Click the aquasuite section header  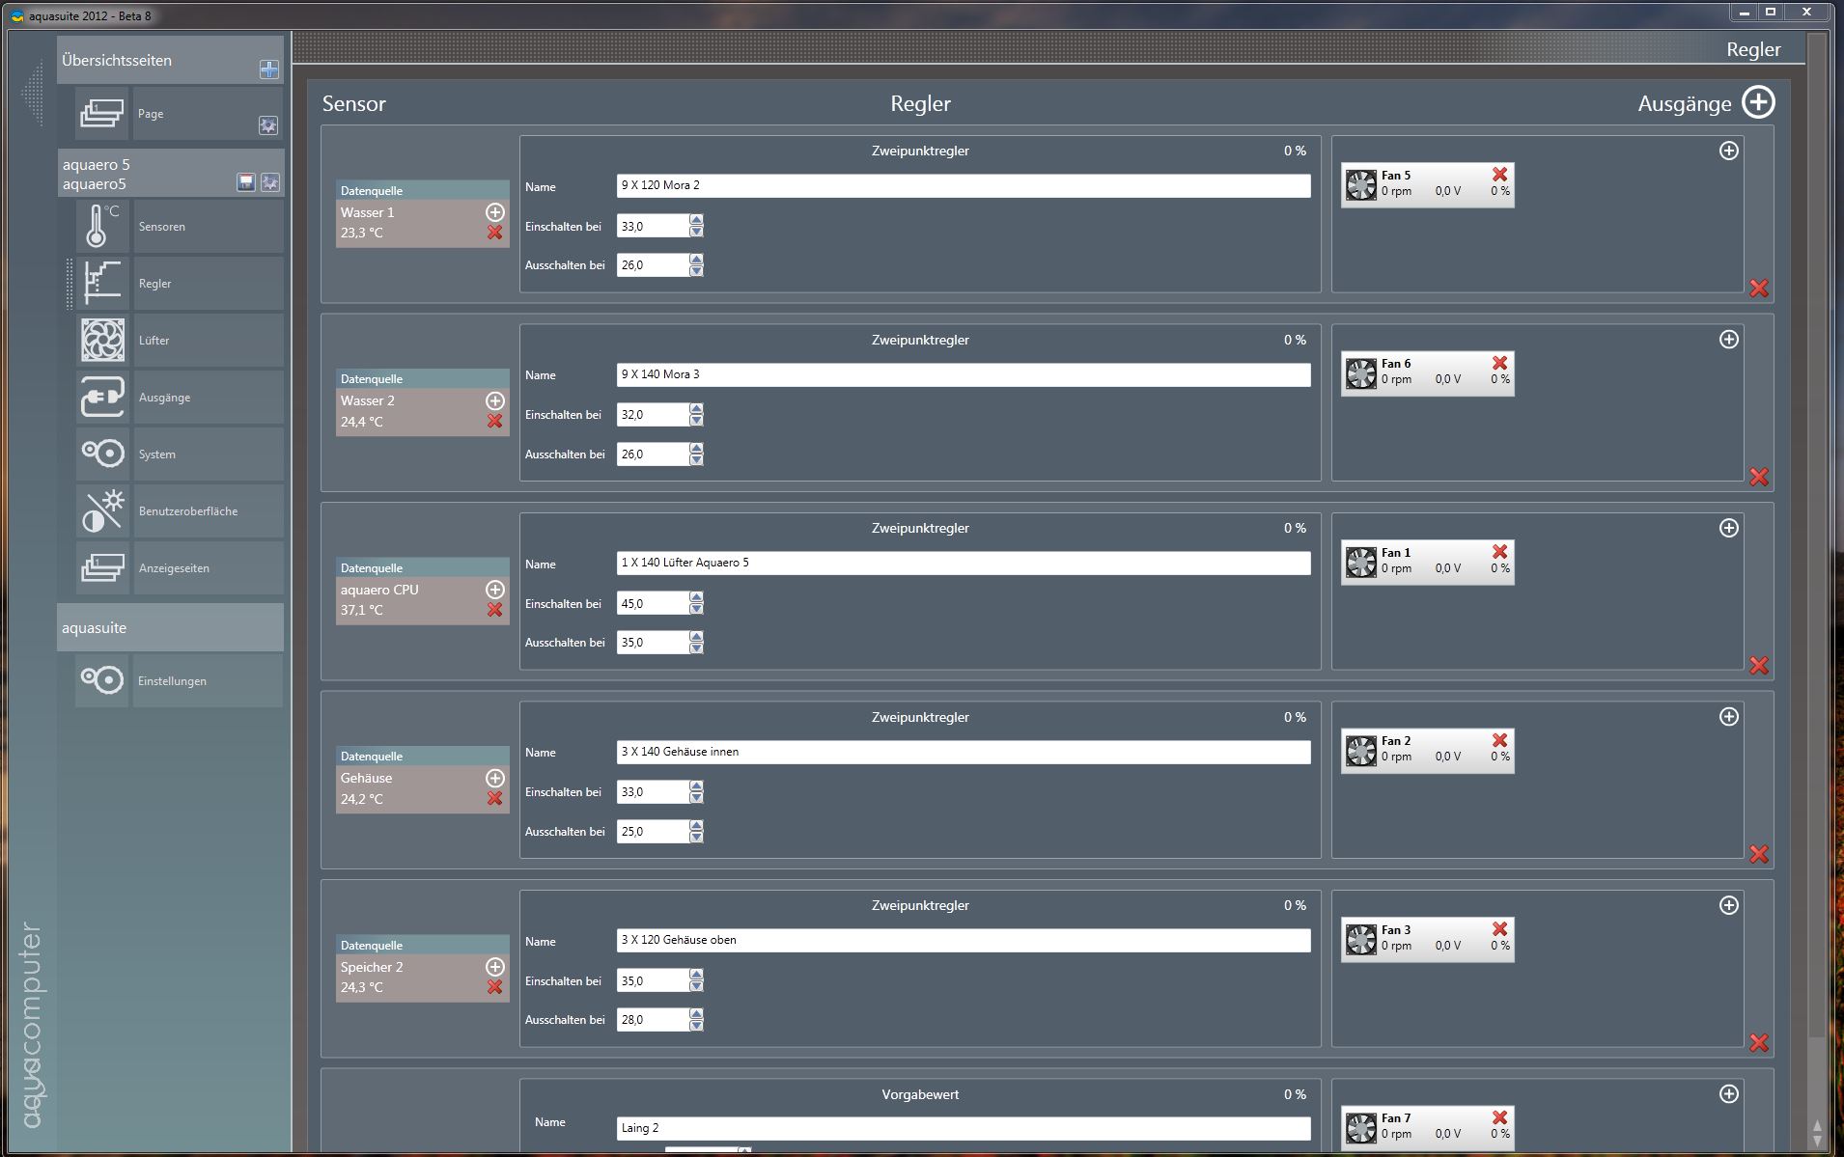coord(170,627)
